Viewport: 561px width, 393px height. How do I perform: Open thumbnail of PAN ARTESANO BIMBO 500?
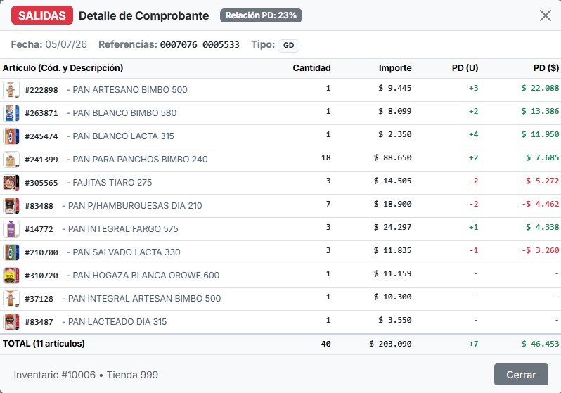coord(11,89)
